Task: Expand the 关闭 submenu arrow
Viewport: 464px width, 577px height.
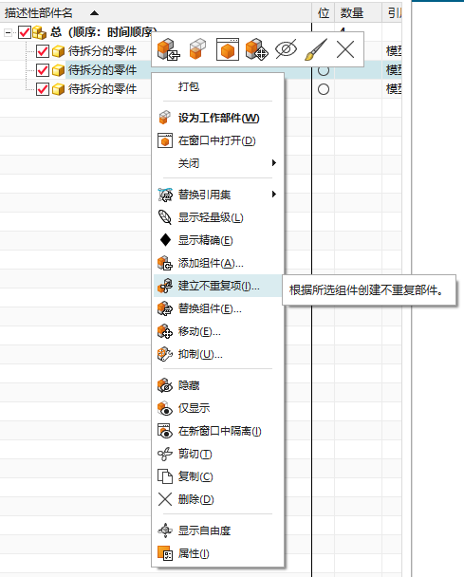Action: pyautogui.click(x=274, y=163)
